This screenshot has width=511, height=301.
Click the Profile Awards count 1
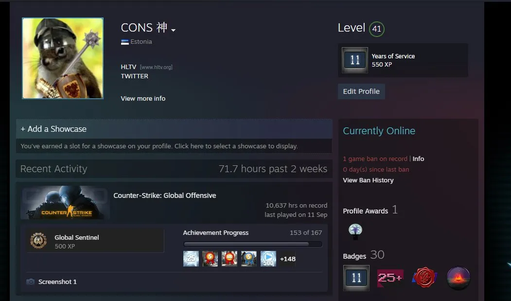pyautogui.click(x=395, y=210)
